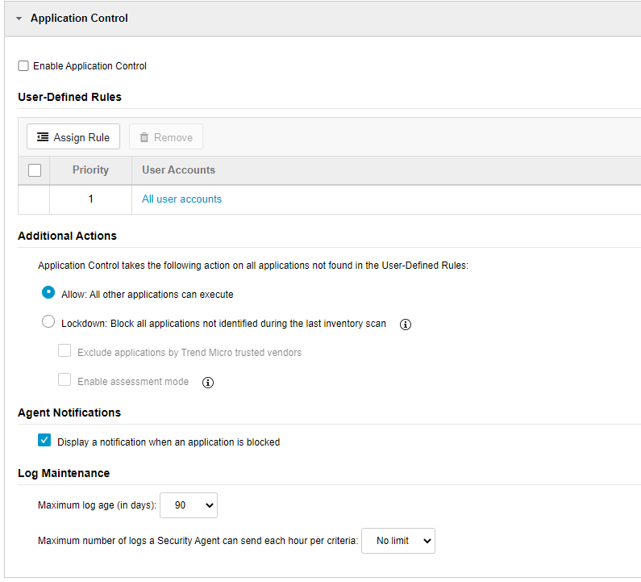Screen dimensions: 641x582
Task: Select the Allow: All other applications radio button
Action: pyautogui.click(x=48, y=293)
